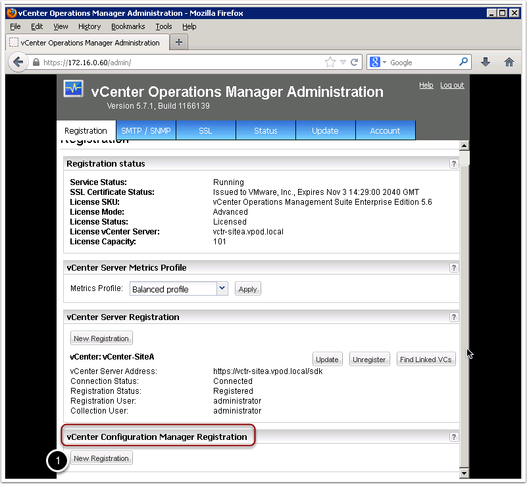Click the help icon beside vCenter Server Metrics Profile
The width and height of the screenshot is (527, 484).
(x=453, y=267)
